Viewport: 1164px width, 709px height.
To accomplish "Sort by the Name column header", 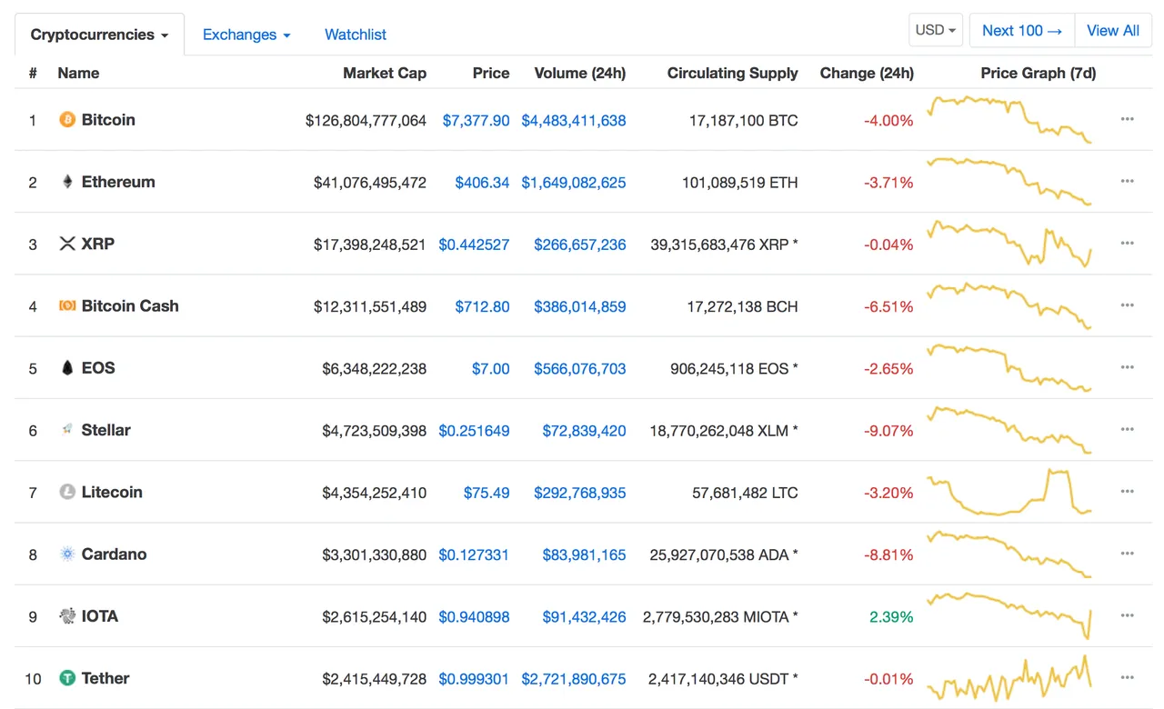I will click(x=78, y=73).
